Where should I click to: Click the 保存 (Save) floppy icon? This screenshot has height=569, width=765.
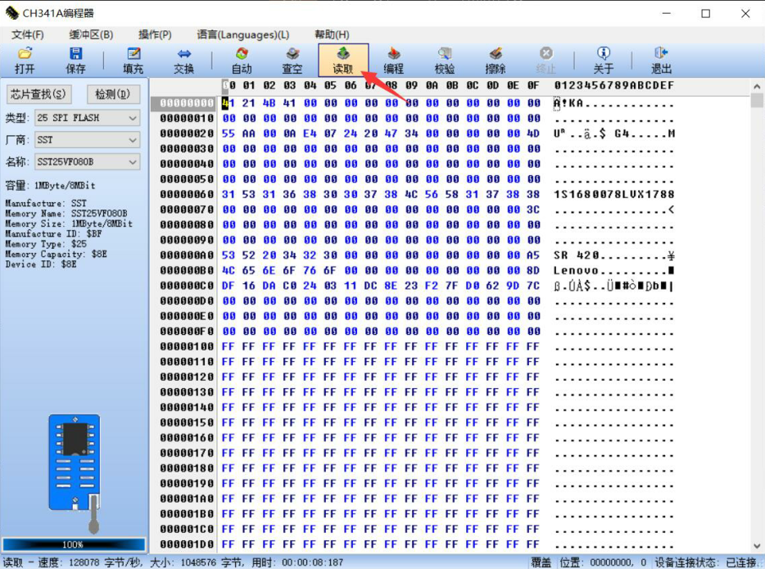[75, 54]
